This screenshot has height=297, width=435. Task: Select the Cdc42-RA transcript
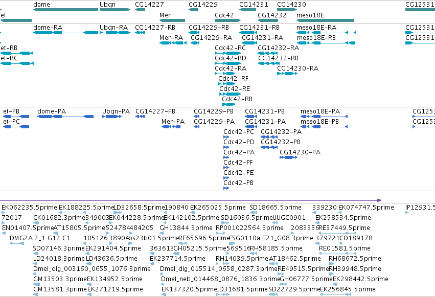(225, 74)
